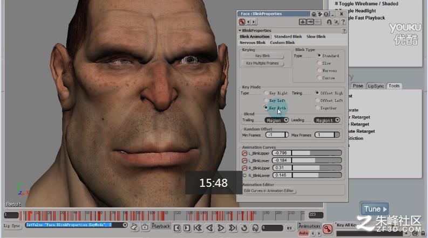428x238 pixels.
Task: Click the hand-with-arrow icon left of the toolbar help question mark
Action: point(336,22)
